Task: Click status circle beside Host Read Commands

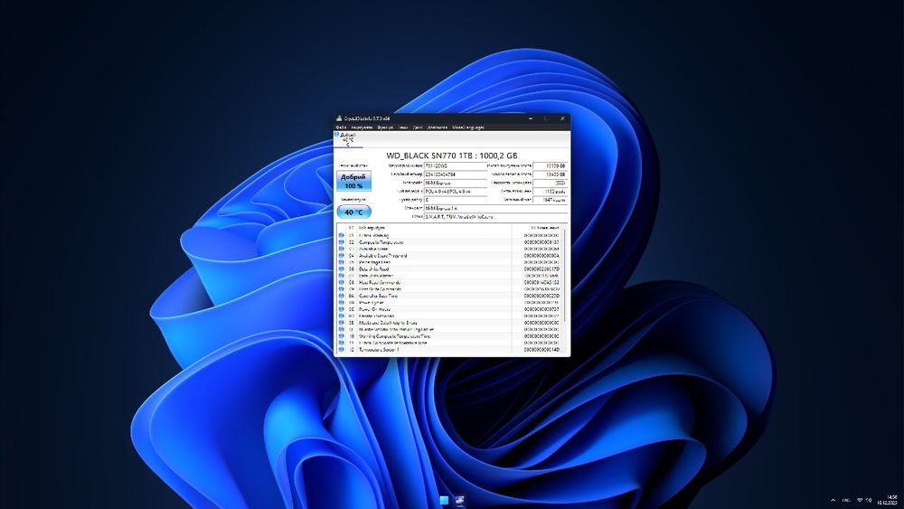Action: click(342, 282)
